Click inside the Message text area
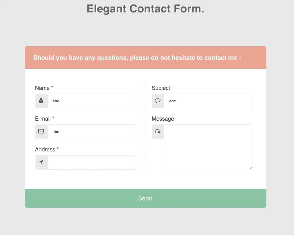This screenshot has width=294, height=235. click(208, 147)
